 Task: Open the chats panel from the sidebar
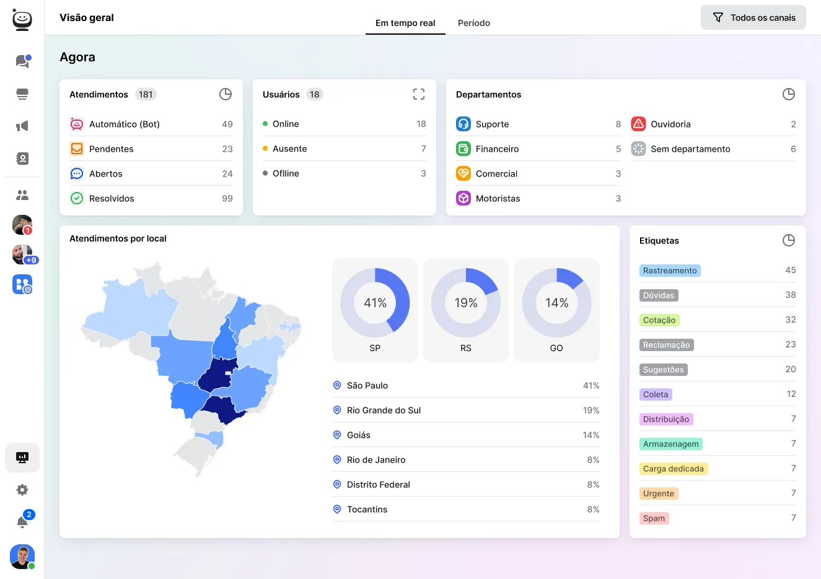pos(22,60)
